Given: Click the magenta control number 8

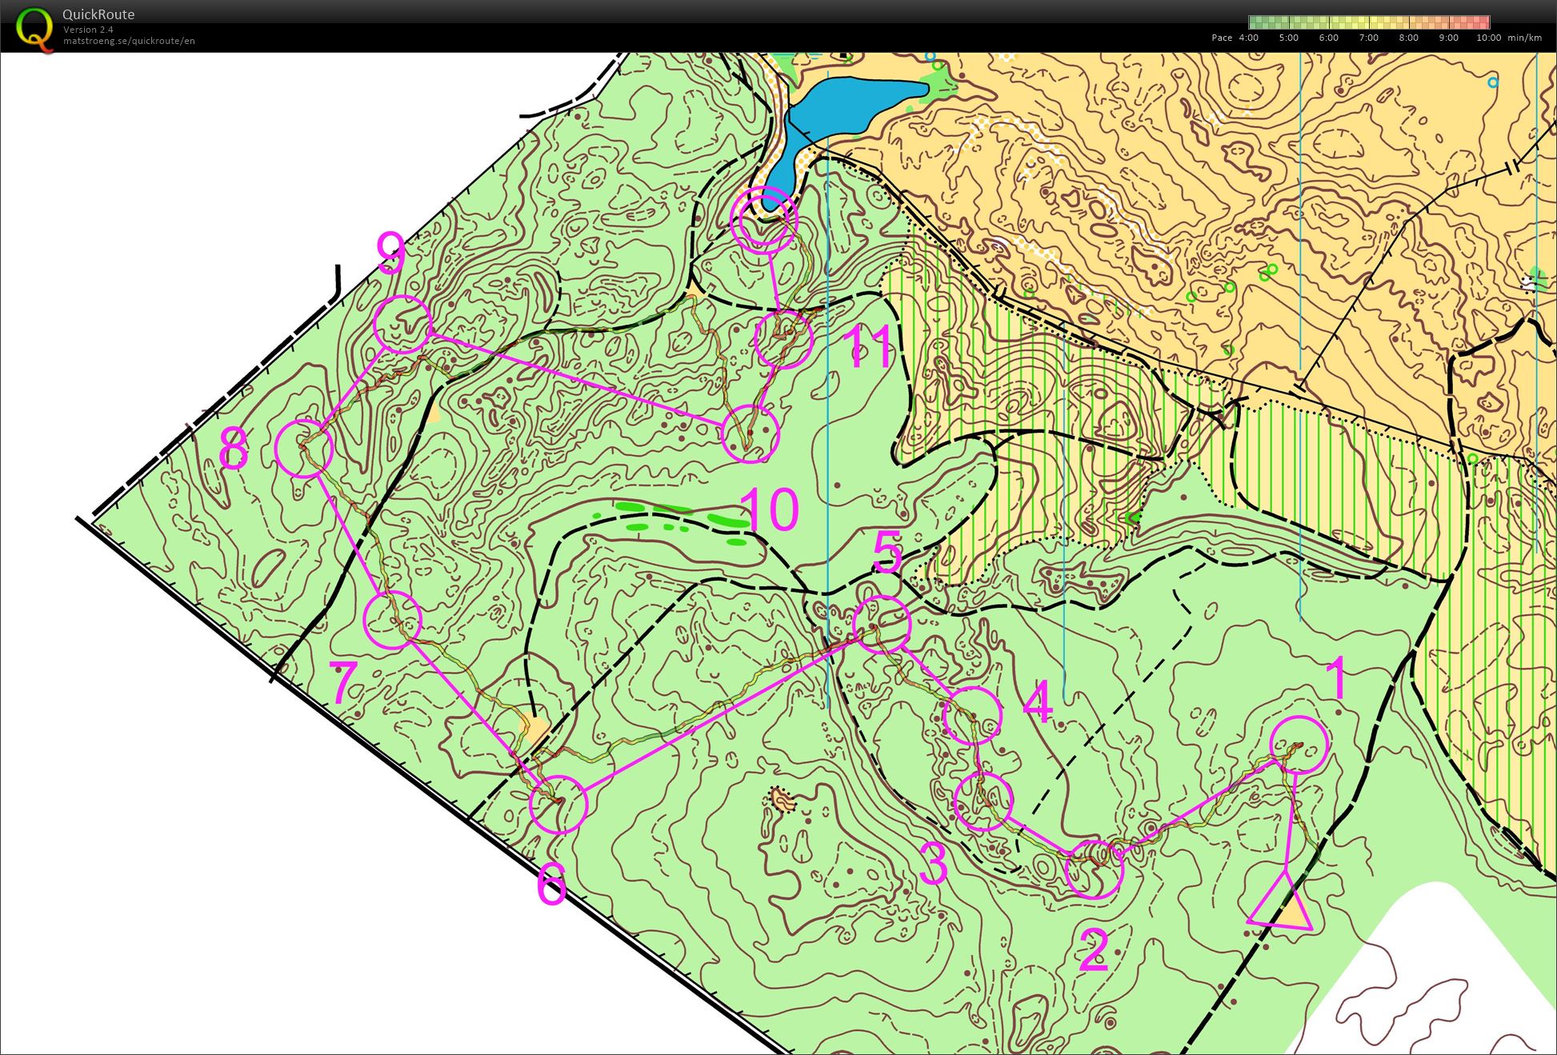Looking at the screenshot, I should pyautogui.click(x=234, y=448).
